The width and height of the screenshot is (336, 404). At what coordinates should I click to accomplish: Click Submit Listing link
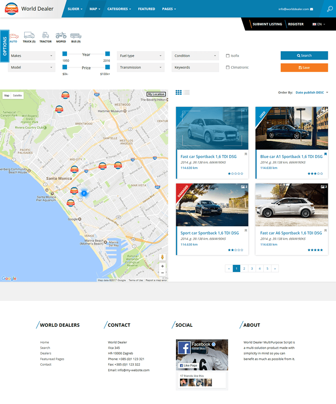click(267, 24)
